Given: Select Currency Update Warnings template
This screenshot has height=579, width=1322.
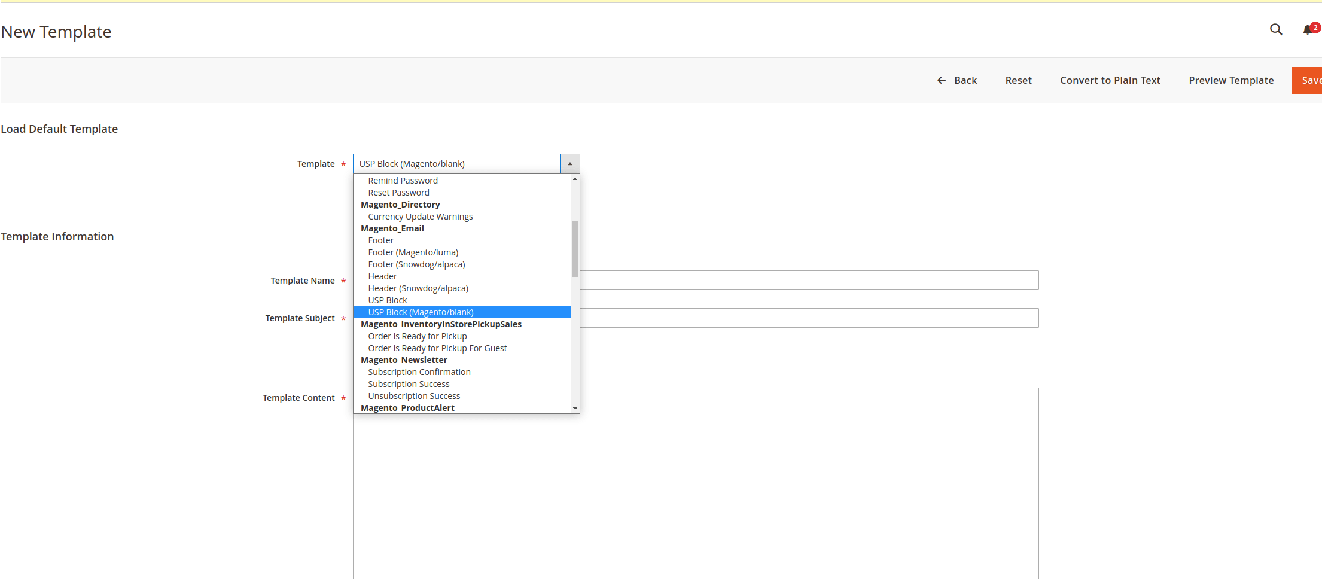Looking at the screenshot, I should (x=420, y=216).
